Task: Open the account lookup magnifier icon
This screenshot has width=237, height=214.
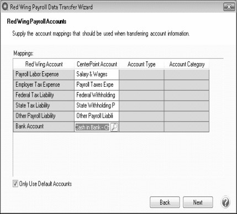Action: click(114, 127)
